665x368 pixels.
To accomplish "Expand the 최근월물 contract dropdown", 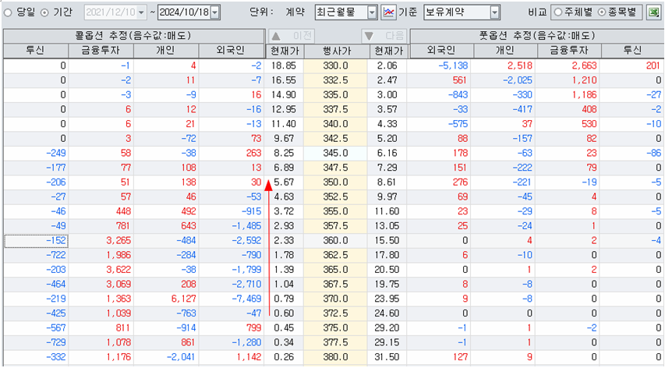I will (372, 12).
